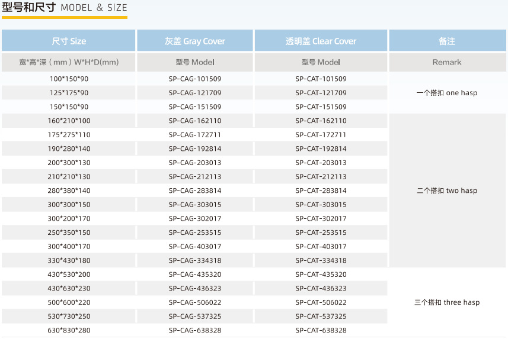
Task: Select the 160*210*100 size cell
Action: tap(69, 121)
